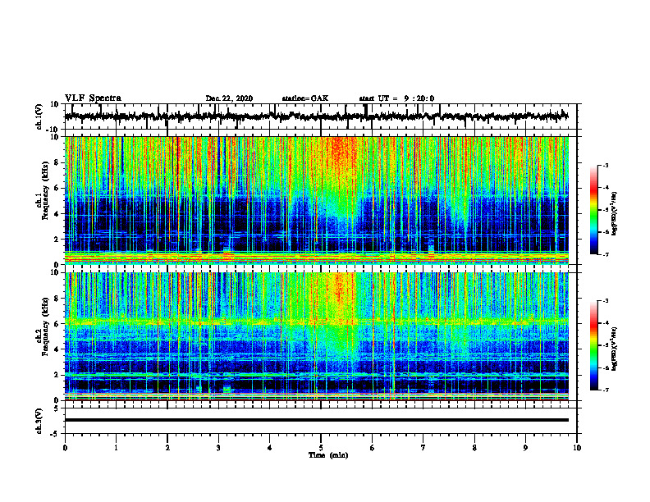Click the 'VLF Spectra' title text
The width and height of the screenshot is (650, 502).
93,98
